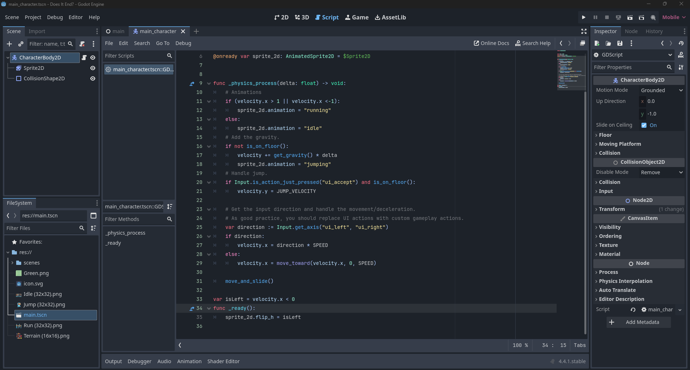Expand the Transform property section
690x370 pixels.
[612, 209]
